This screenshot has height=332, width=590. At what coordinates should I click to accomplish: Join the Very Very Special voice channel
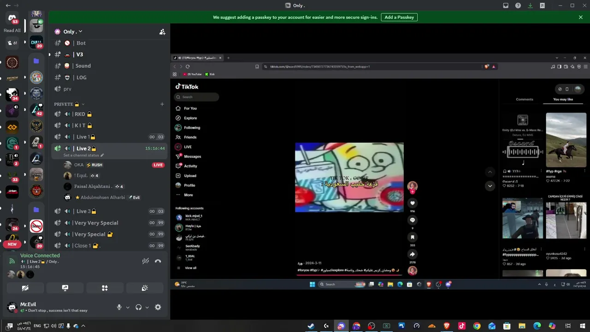[109, 223]
